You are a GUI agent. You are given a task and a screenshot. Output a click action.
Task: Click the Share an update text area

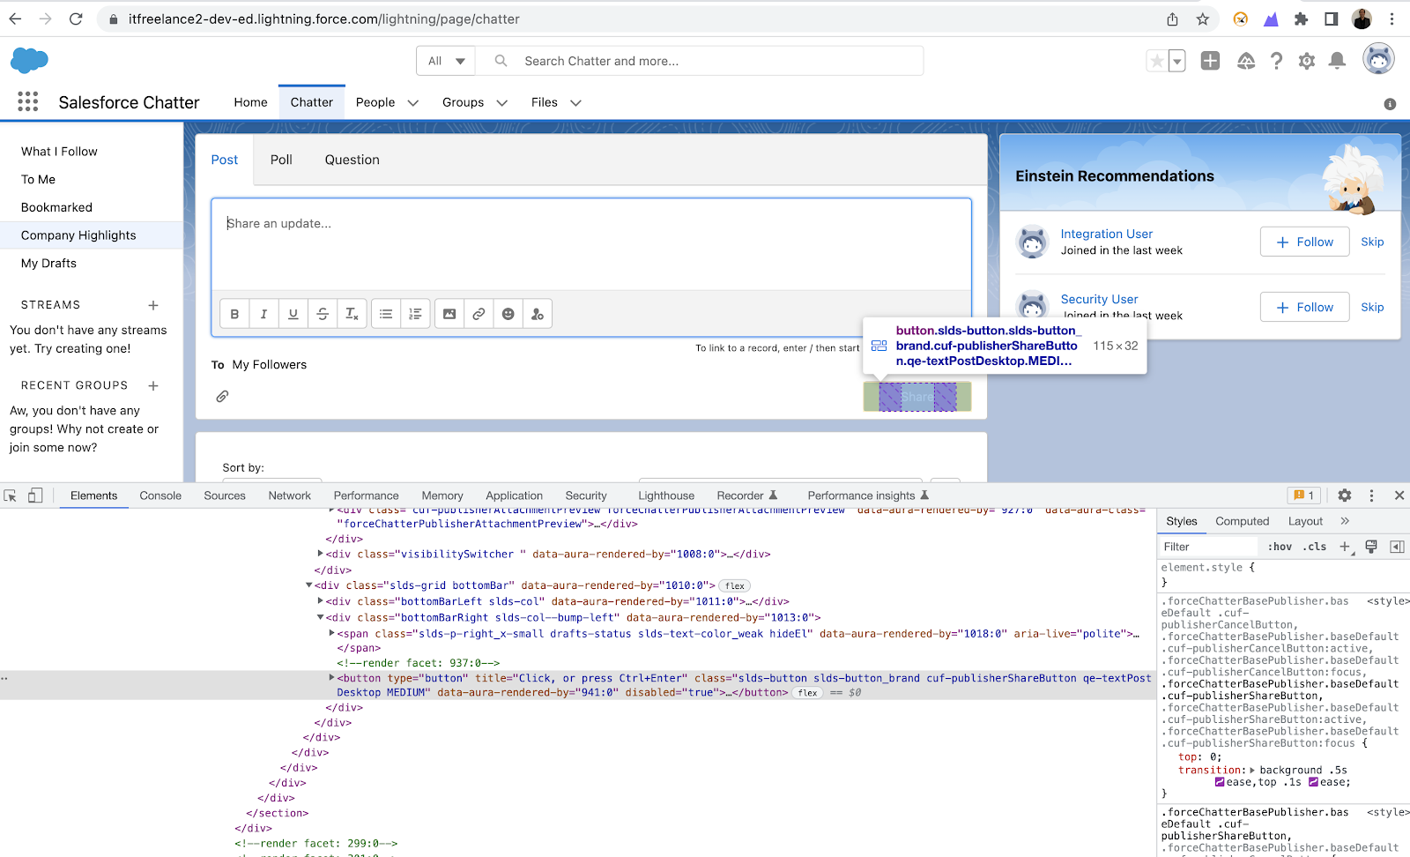click(591, 244)
